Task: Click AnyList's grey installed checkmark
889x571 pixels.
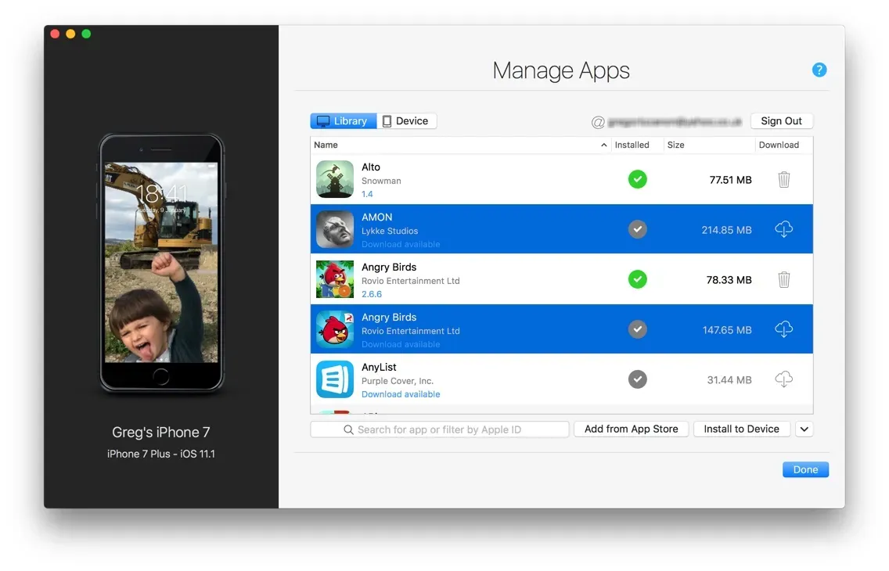Action: click(x=638, y=379)
